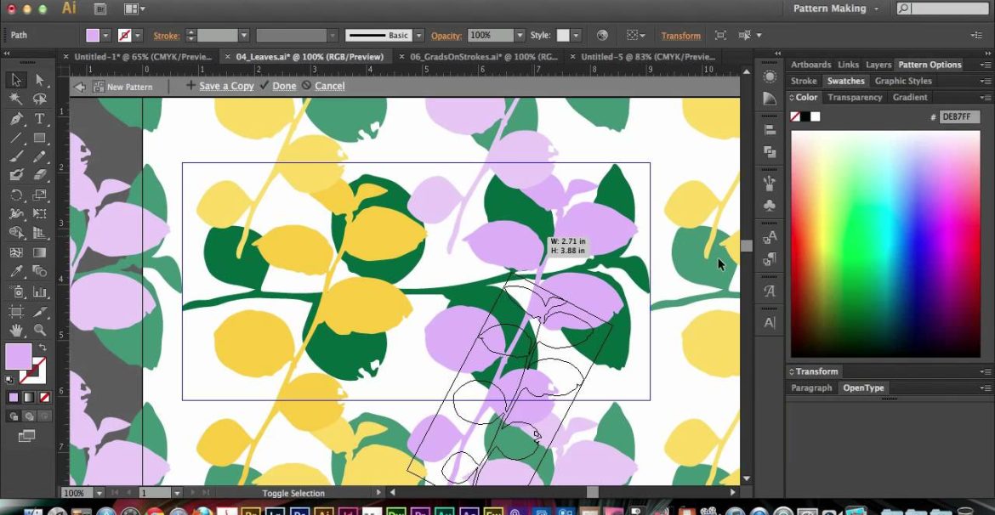The image size is (995, 515).
Task: Enable Draw Normal mode
Action: [14, 416]
